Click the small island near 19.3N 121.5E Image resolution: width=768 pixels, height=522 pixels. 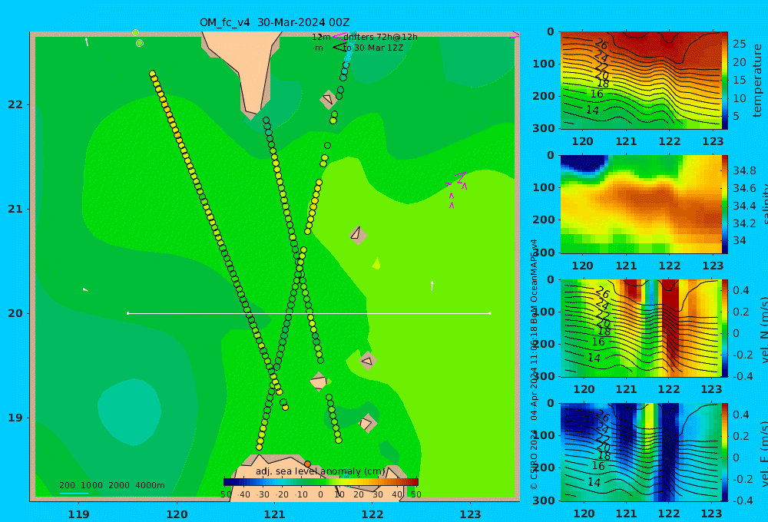pyautogui.click(x=319, y=382)
